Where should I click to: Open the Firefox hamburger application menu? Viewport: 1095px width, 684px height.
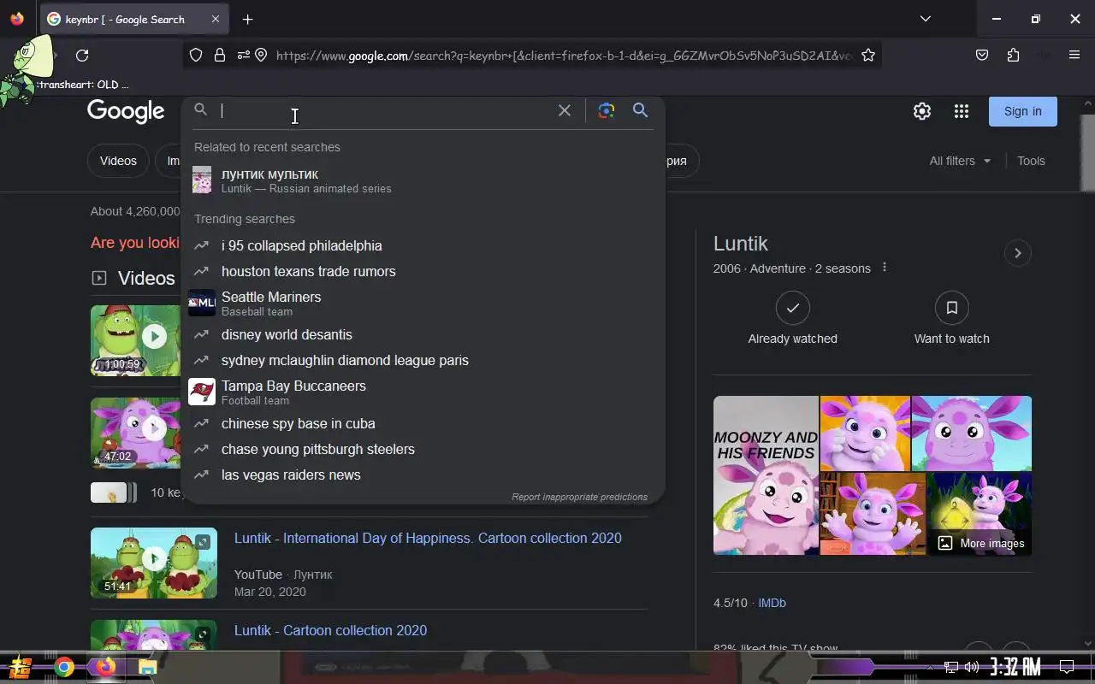(1074, 56)
